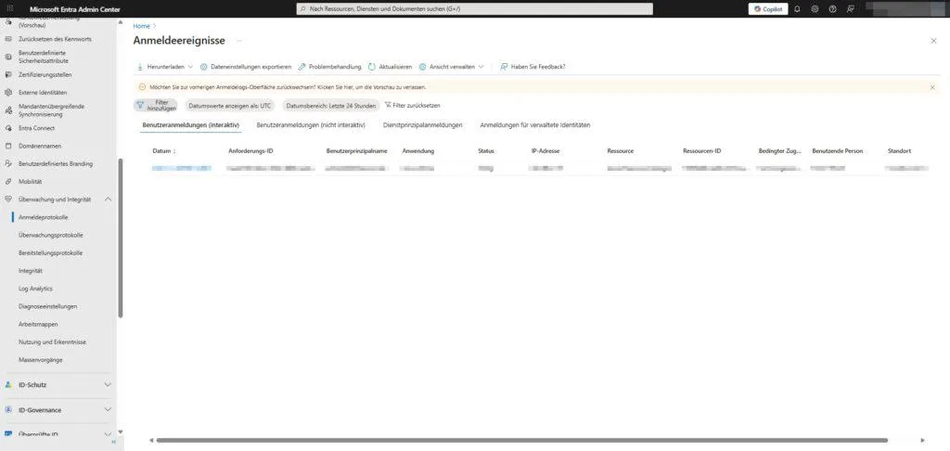This screenshot has width=950, height=451.
Task: Click the Filter hinzufügen button
Action: click(155, 106)
